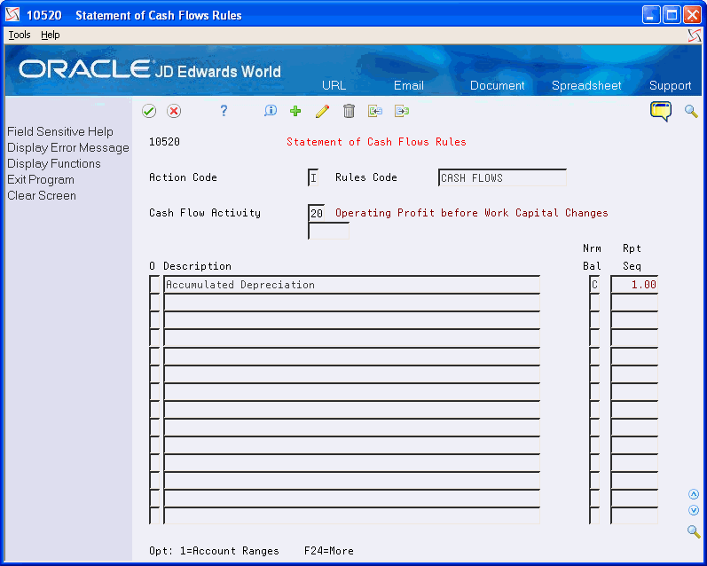The height and width of the screenshot is (566, 707).
Task: Select Exit Program
Action: pos(41,179)
